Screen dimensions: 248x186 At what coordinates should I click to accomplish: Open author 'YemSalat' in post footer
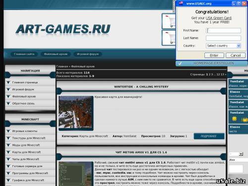point(130,136)
